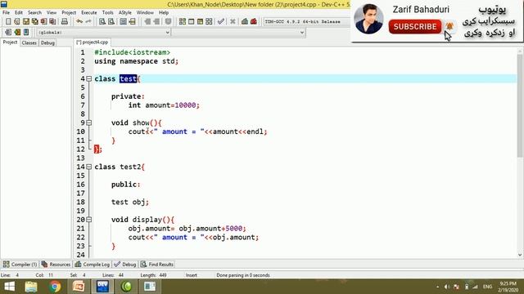524x294 pixels.
Task: Open the (globals) scope dropdown
Action: [103, 33]
